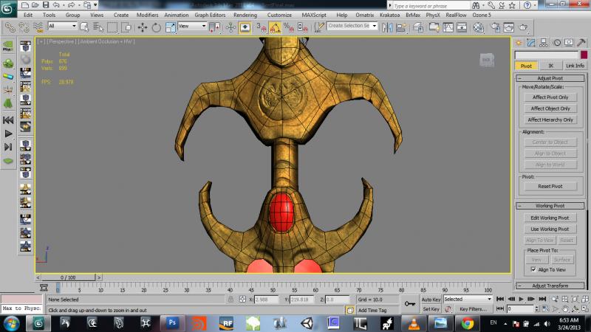Screen dimensions: 591x332
Task: Launch Photoshop from the taskbar
Action: 172,323
